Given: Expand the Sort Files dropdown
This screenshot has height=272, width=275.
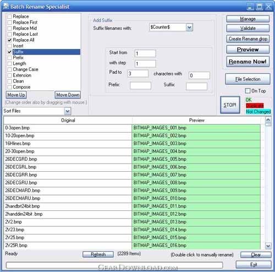Looking at the screenshot, I should (x=68, y=111).
